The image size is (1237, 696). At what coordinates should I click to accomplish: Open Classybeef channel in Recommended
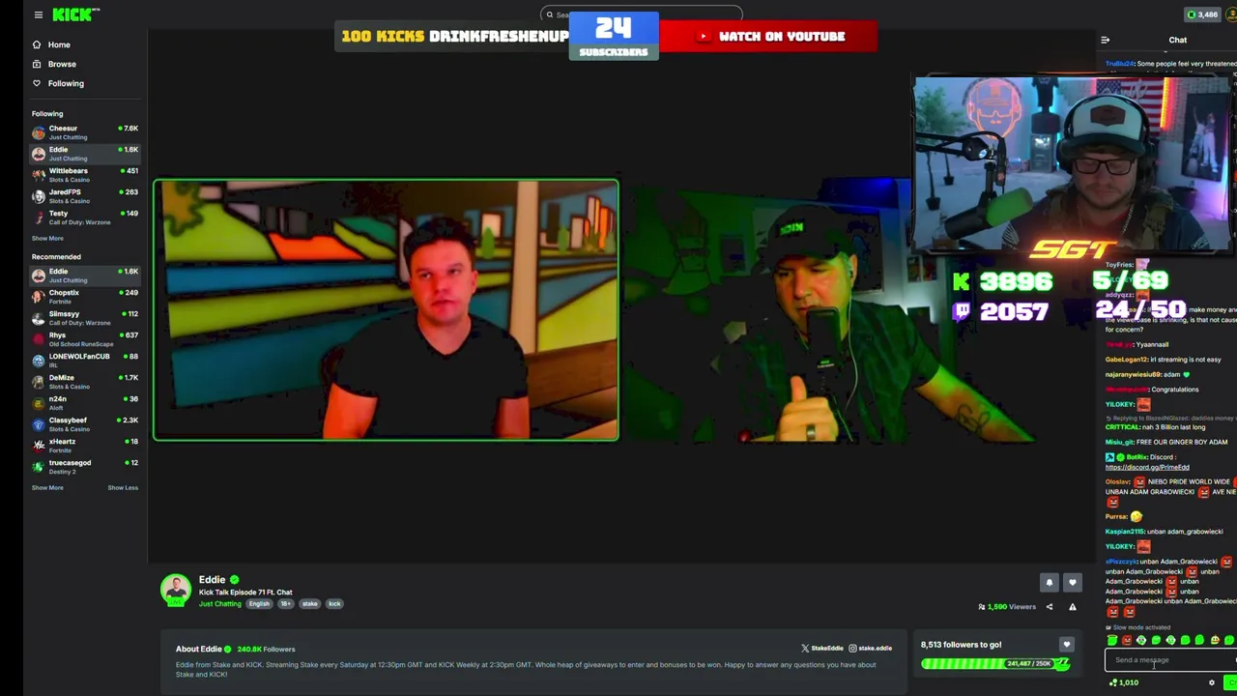(85, 424)
